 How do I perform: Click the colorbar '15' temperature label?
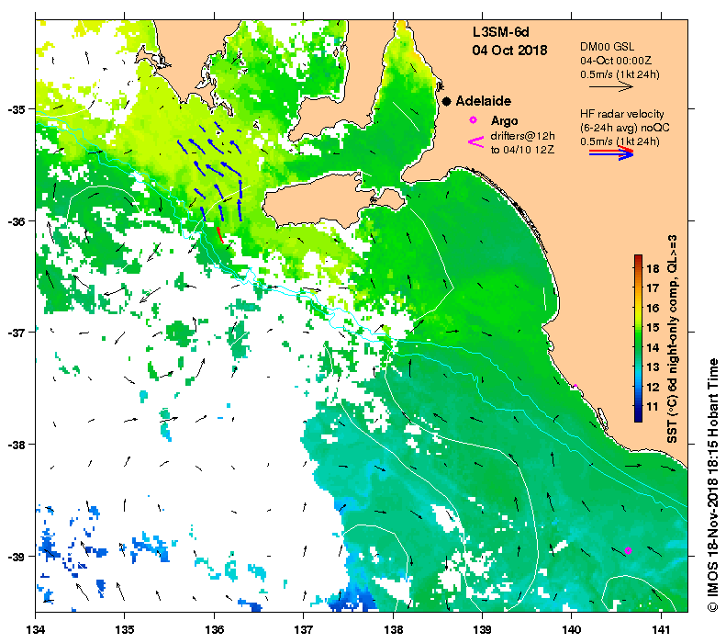[x=653, y=328]
